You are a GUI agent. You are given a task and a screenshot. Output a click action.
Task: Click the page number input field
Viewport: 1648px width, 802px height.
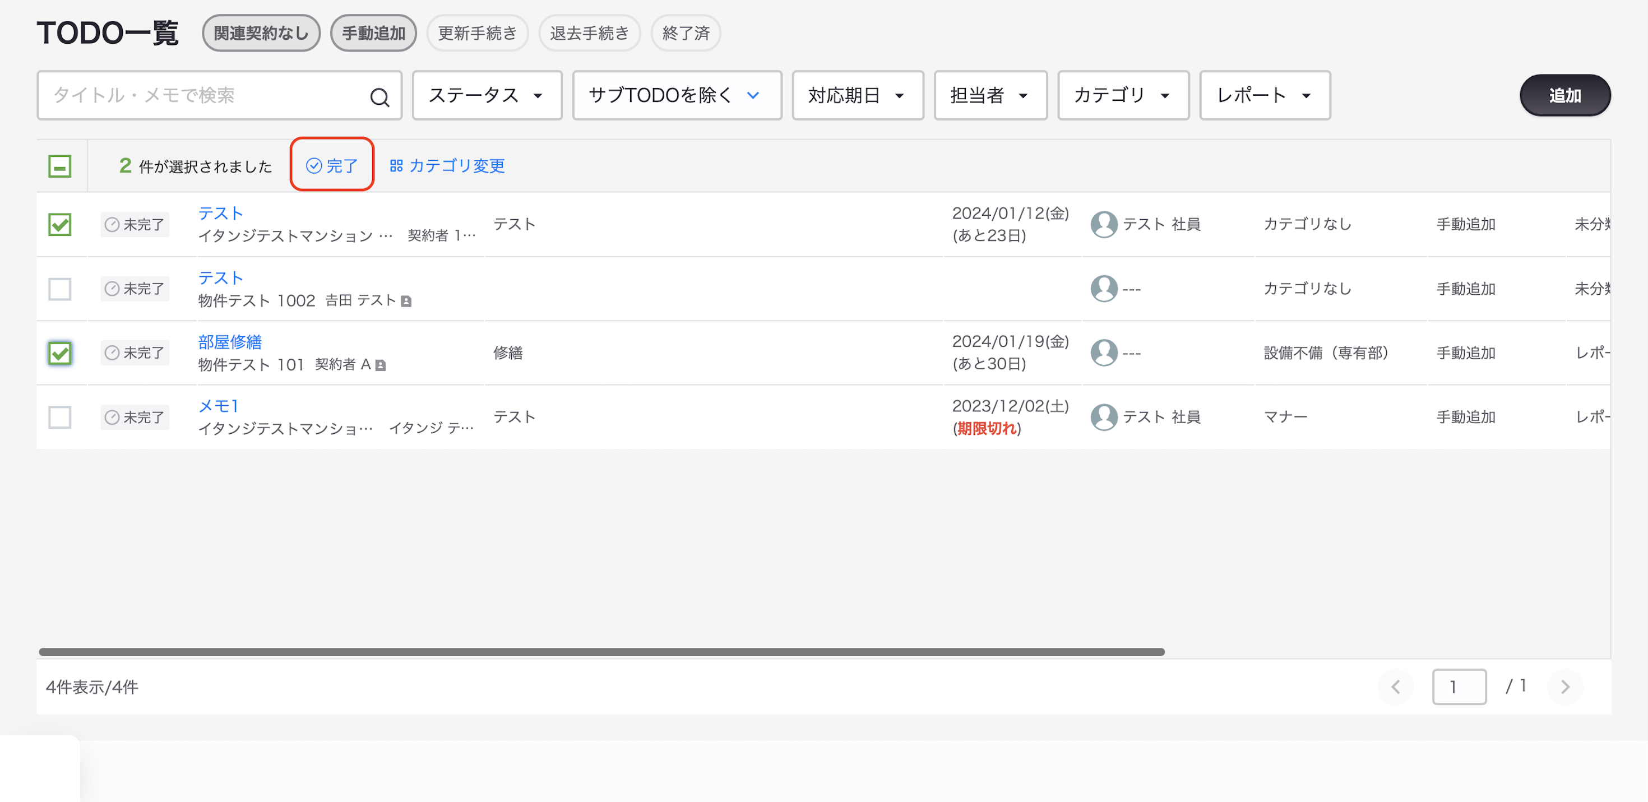coord(1459,687)
